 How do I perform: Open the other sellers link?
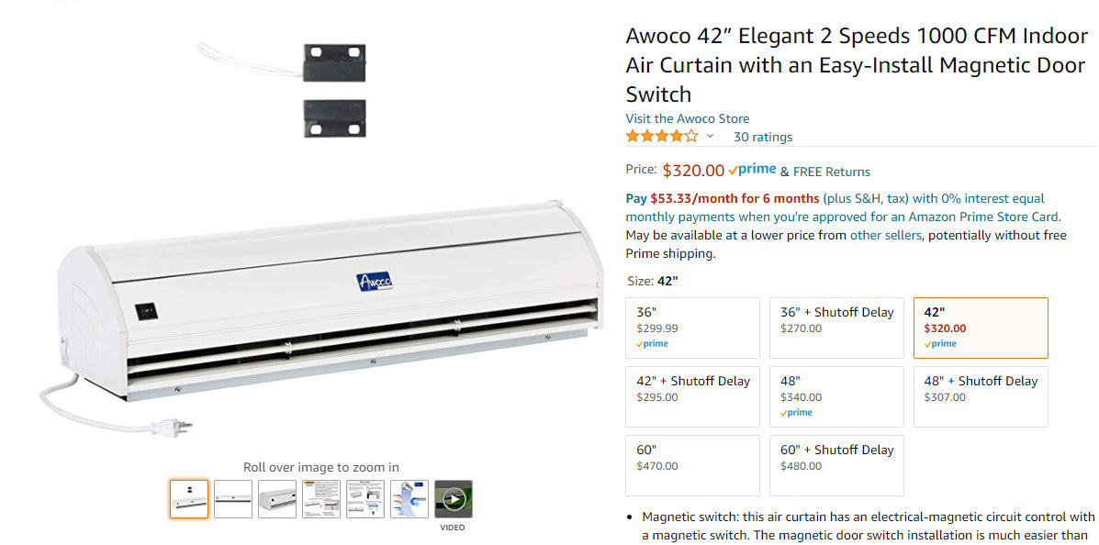tap(885, 236)
